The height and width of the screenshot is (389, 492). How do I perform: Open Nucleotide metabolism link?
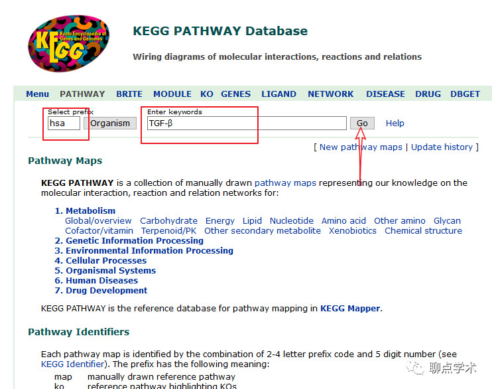coord(292,221)
